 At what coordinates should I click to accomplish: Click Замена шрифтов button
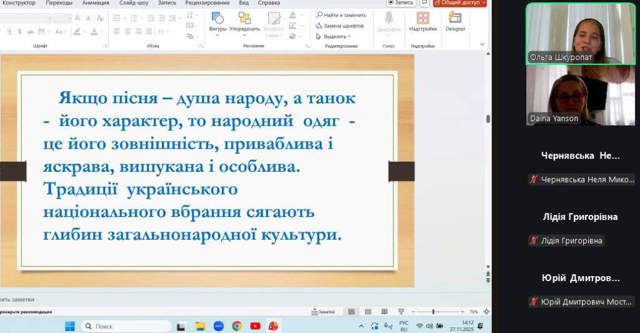pyautogui.click(x=341, y=26)
